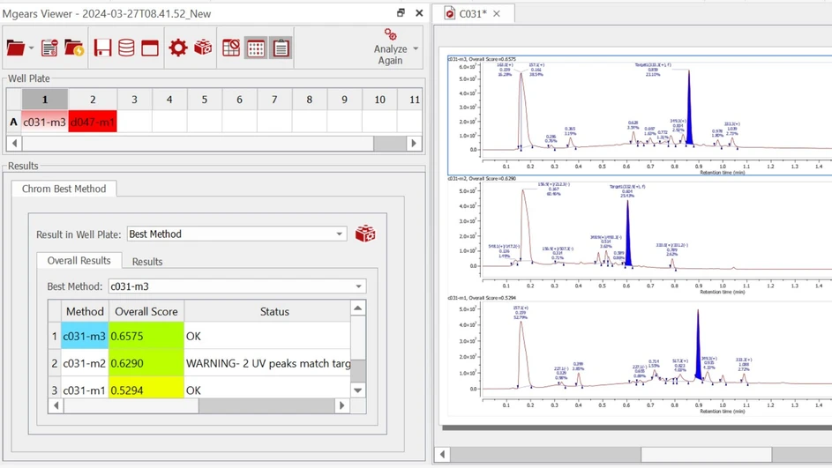Screen dimensions: 832x468
Task: Open the Chrom Best Method tab
Action: tap(64, 189)
